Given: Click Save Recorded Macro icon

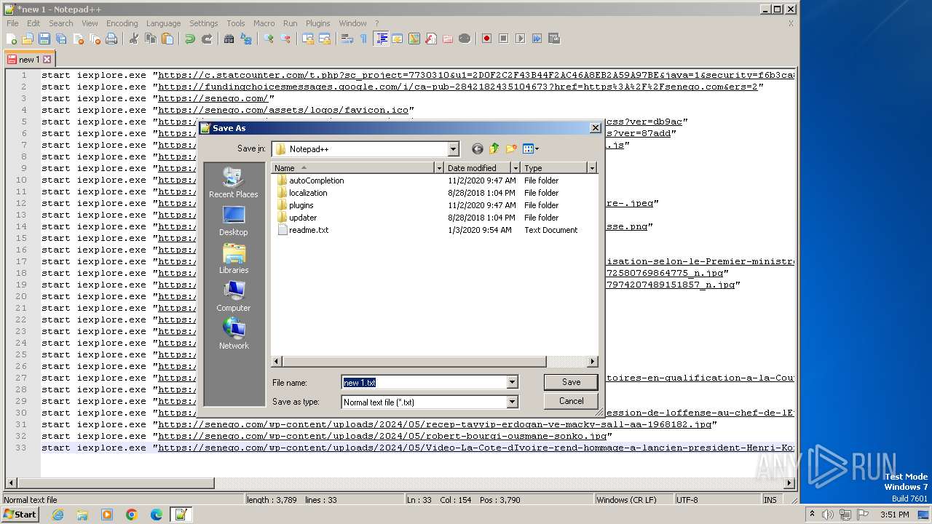Looking at the screenshot, I should [554, 39].
